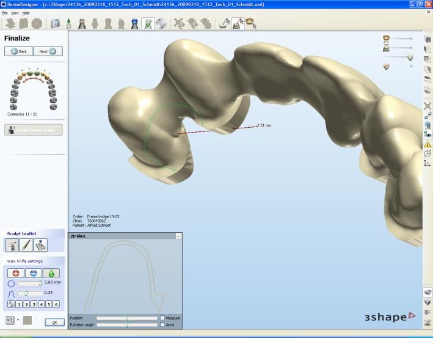Select wax knife preset 5
Image resolution: width=433 pixels, height=338 pixels.
[x=49, y=304]
